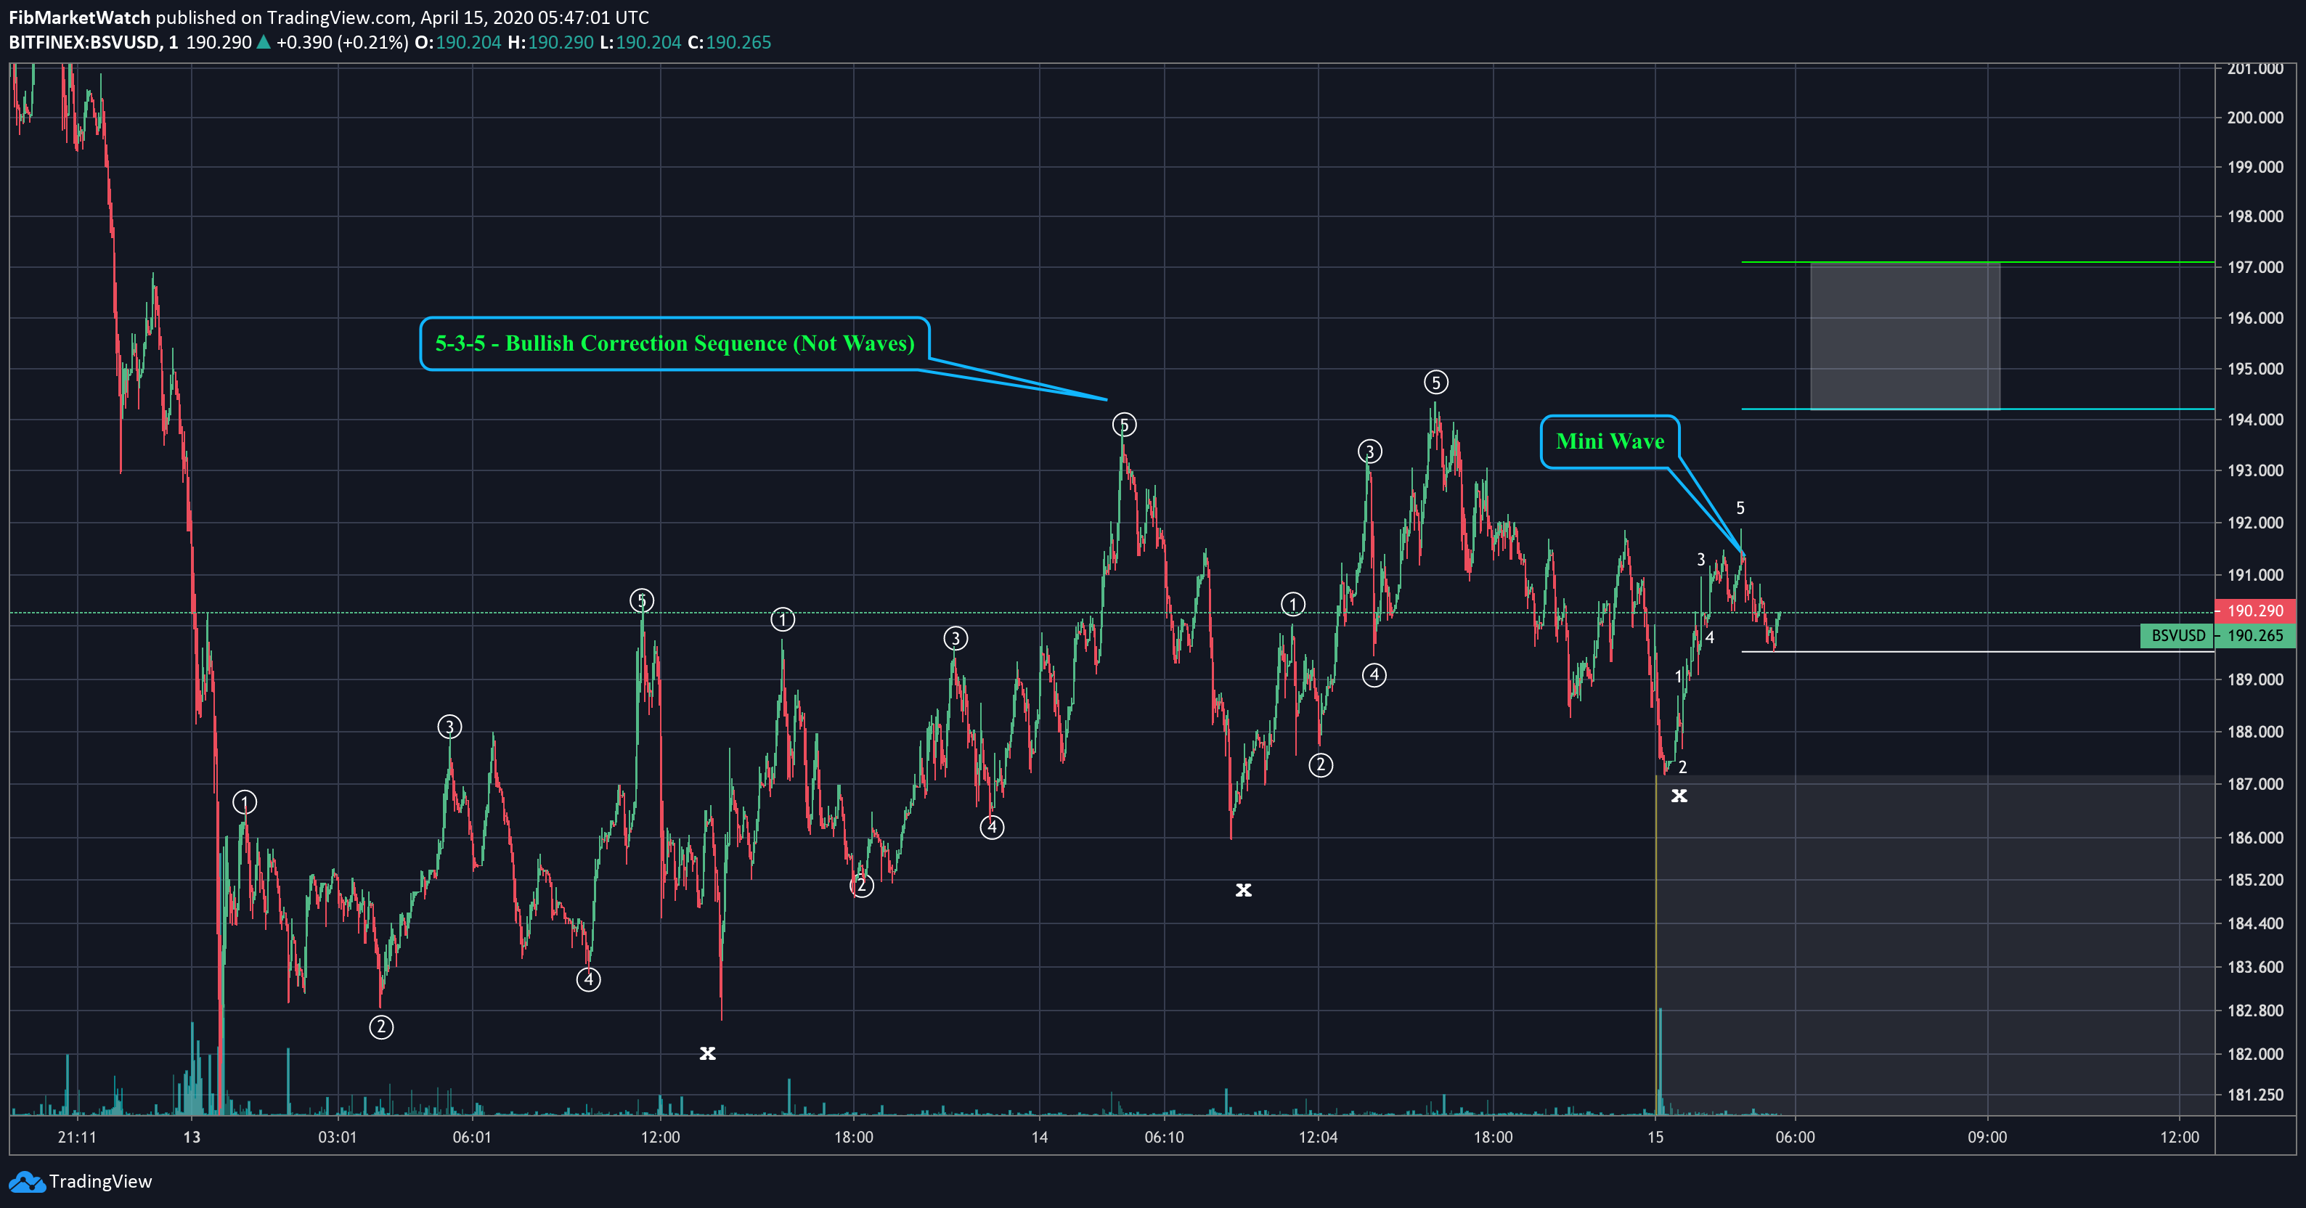
Task: Click the 187.000 price axis label
Action: click(x=2255, y=784)
